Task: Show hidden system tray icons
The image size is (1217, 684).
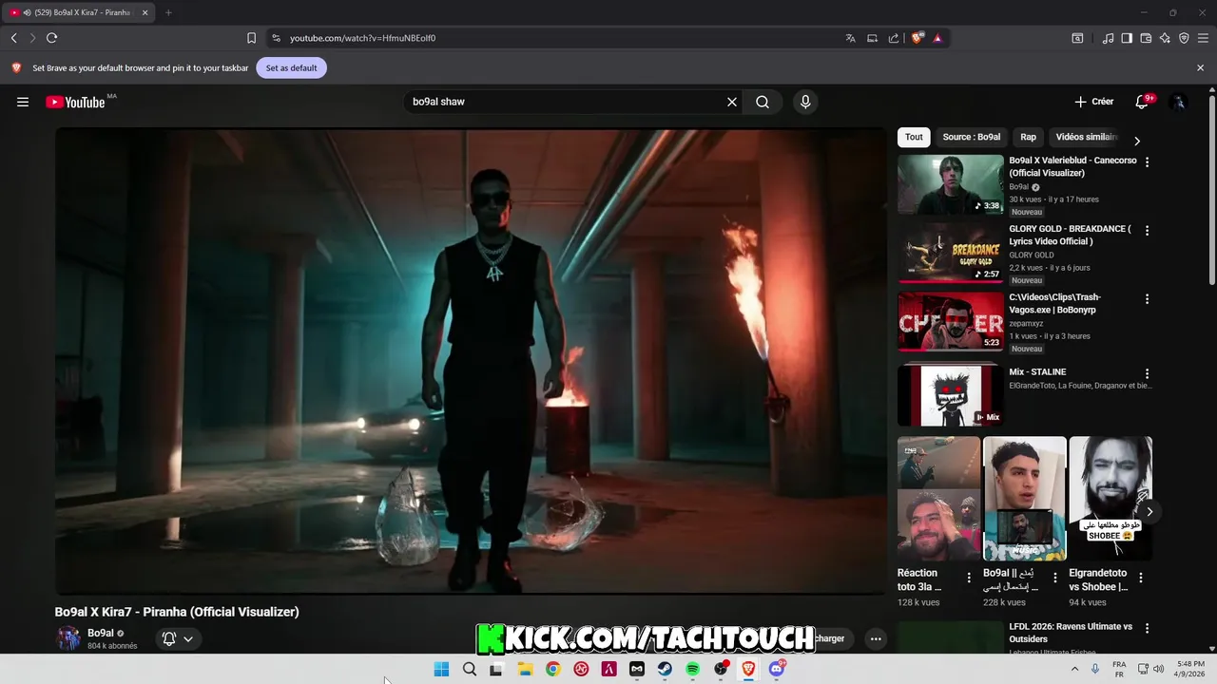Action: pyautogui.click(x=1074, y=669)
